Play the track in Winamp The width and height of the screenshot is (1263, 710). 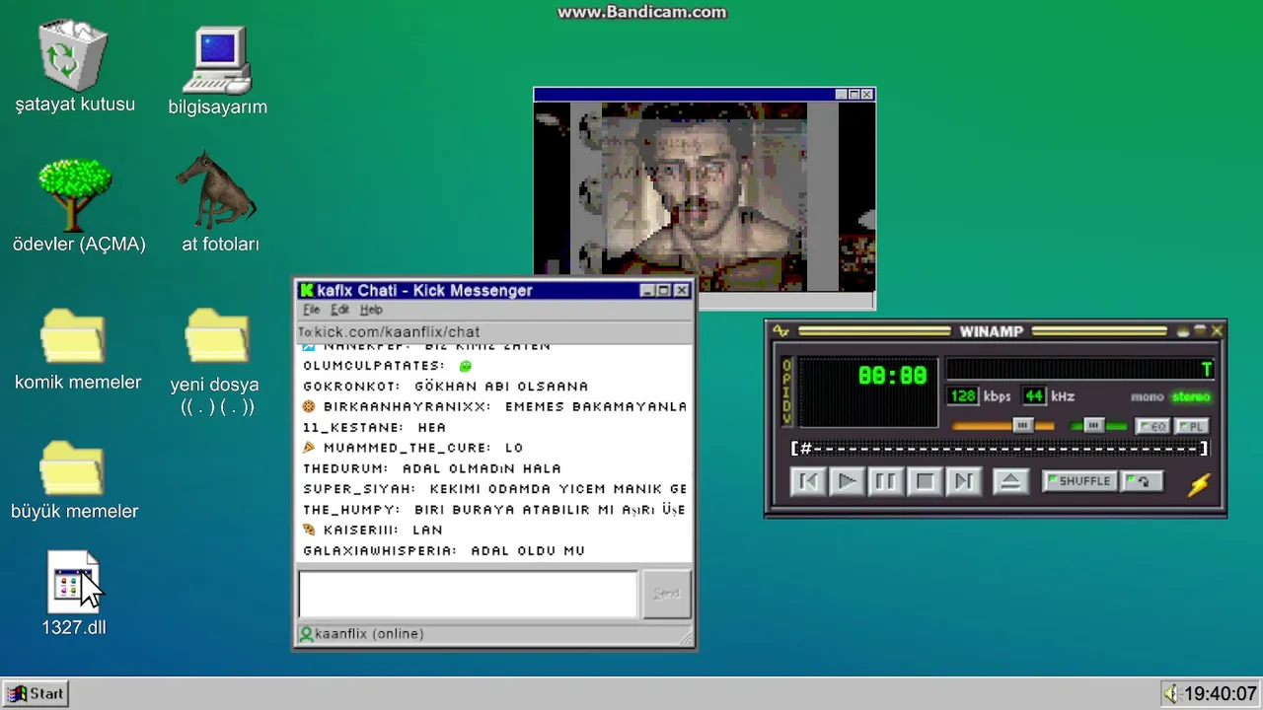coord(846,481)
